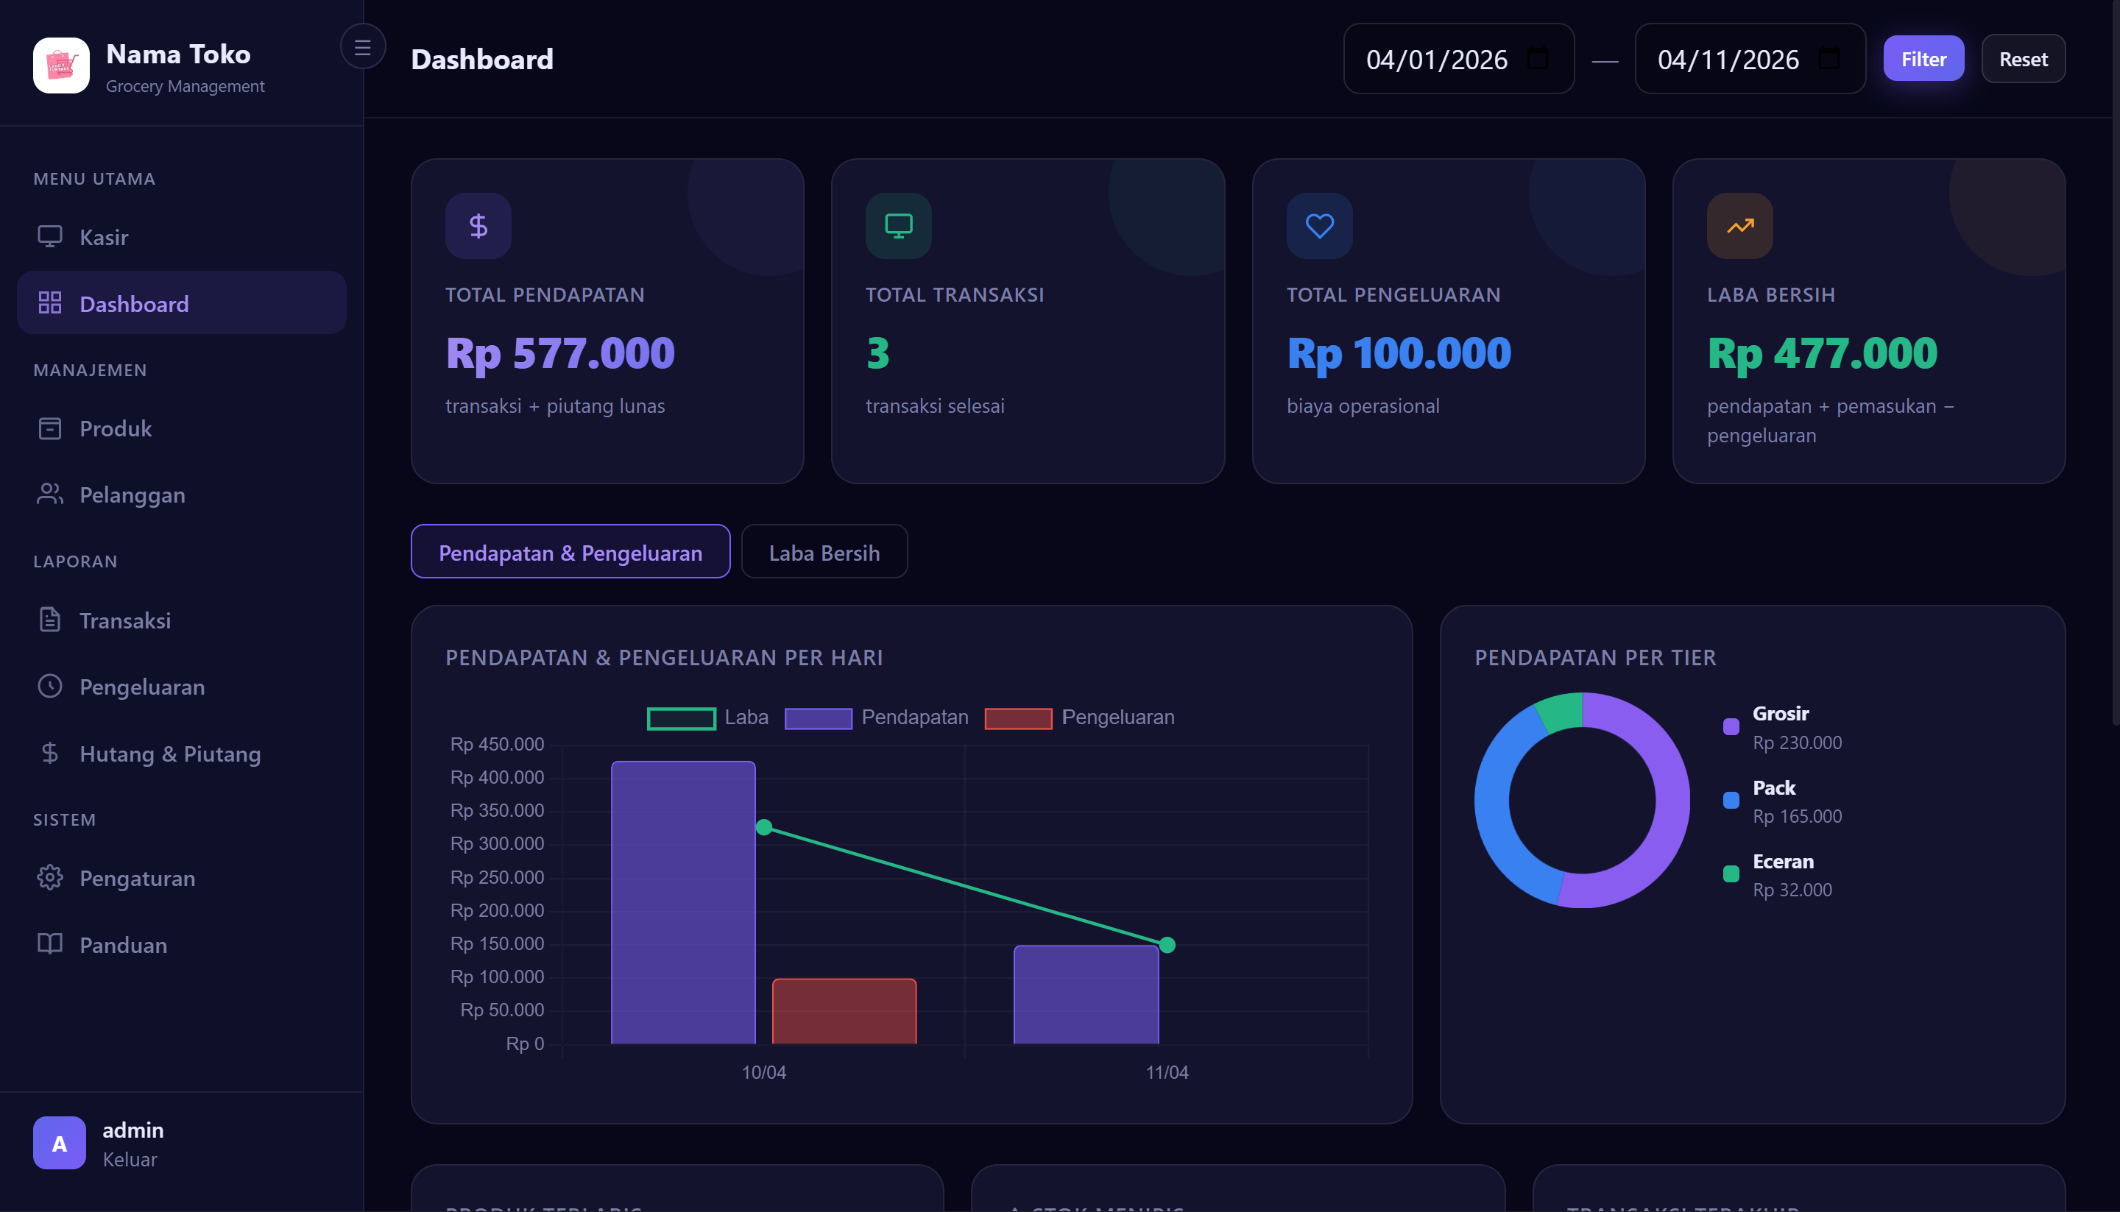Click the Pack Rp 165.000 amount
2120x1212 pixels.
(1798, 817)
